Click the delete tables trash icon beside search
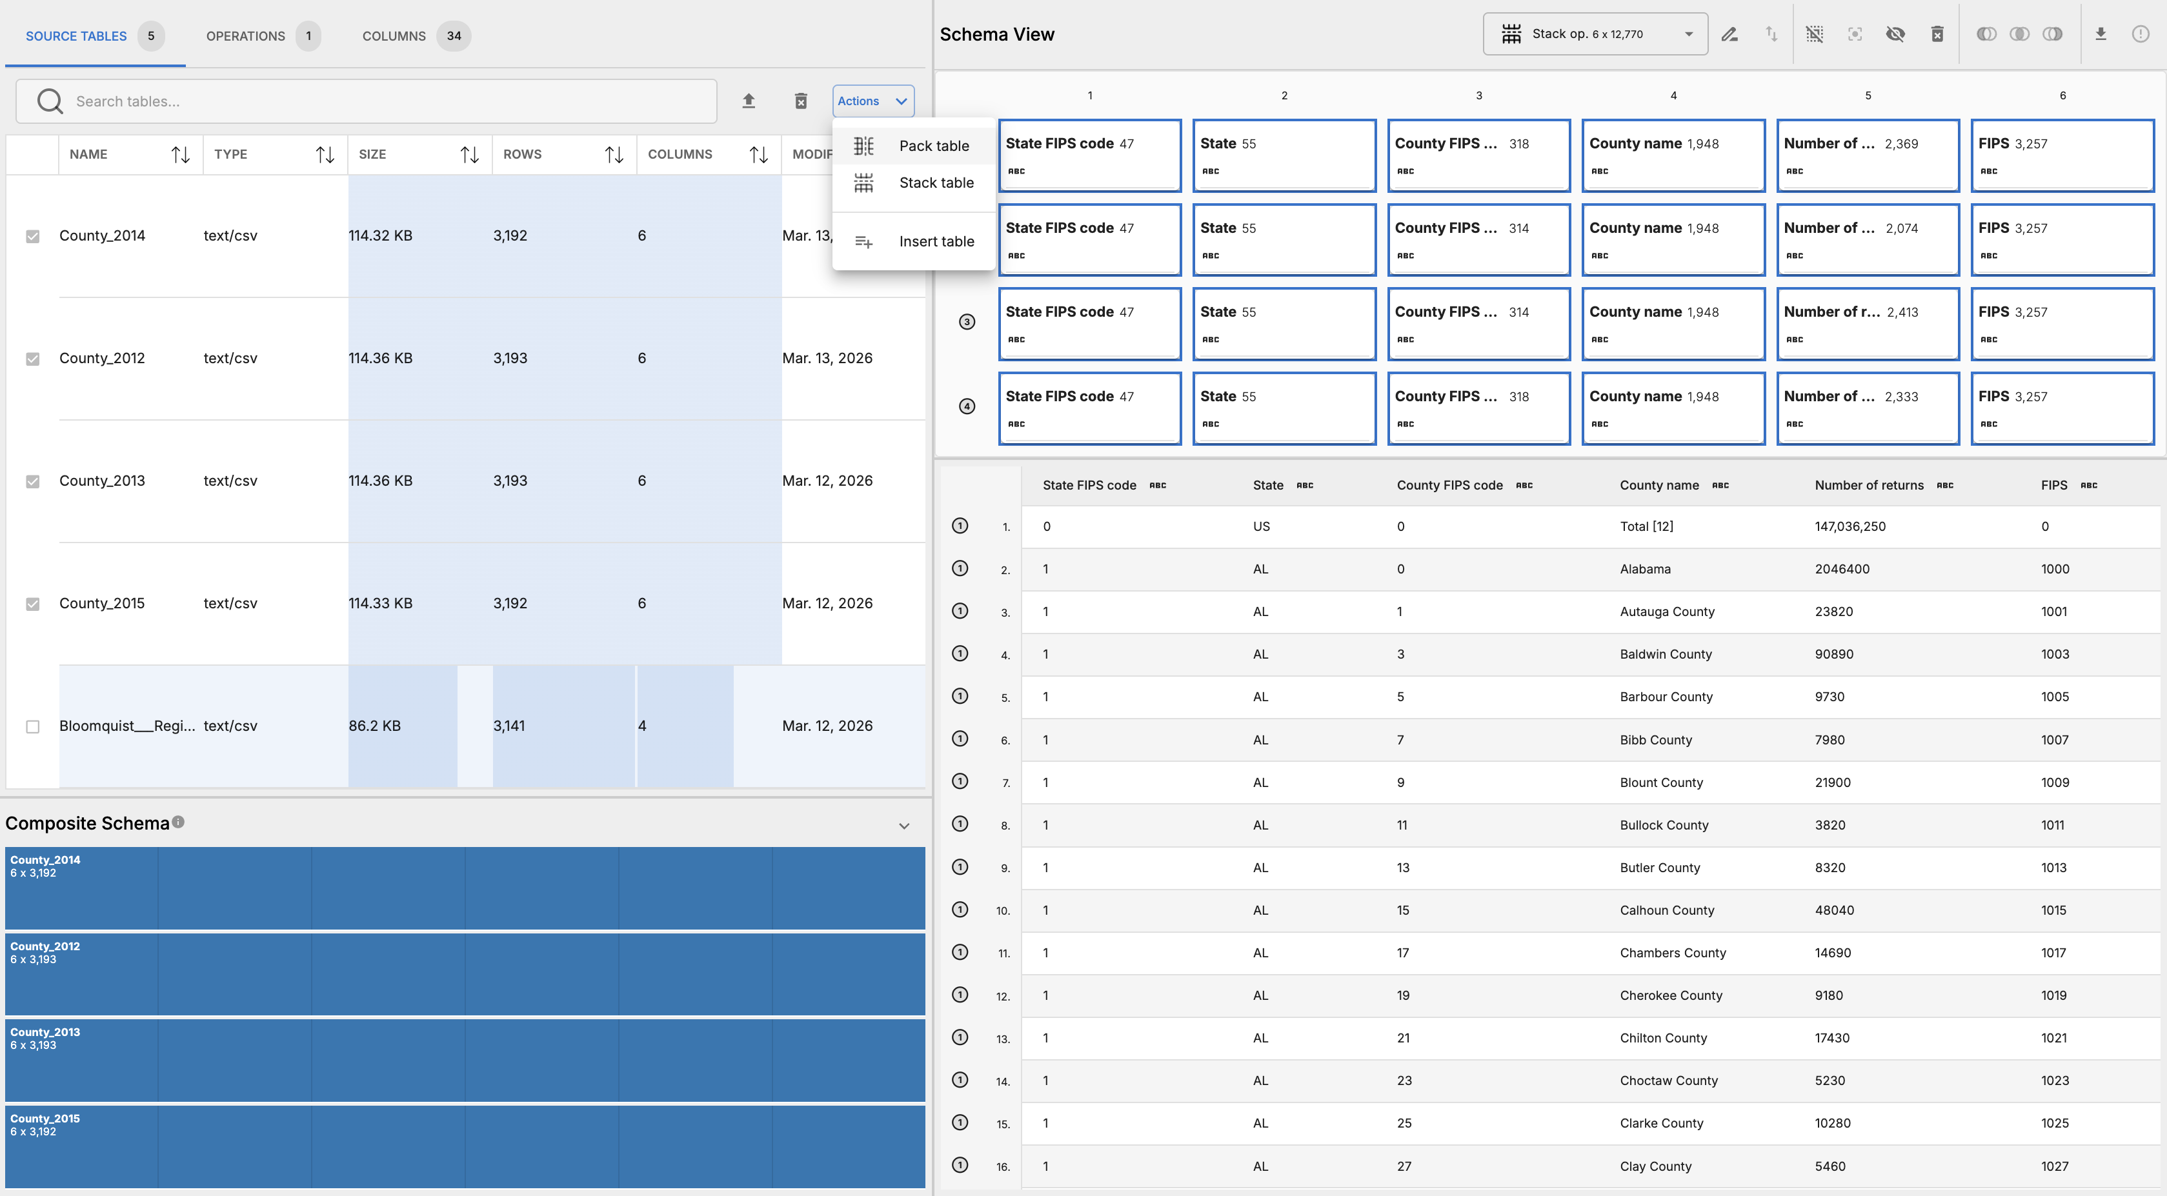Screen dimensions: 2167x1196 [801, 101]
